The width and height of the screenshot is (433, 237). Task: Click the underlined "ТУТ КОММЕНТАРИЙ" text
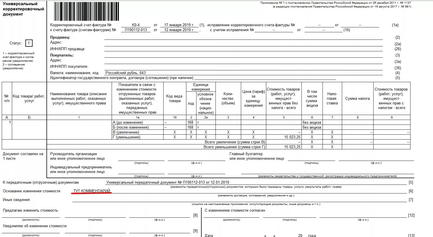point(92,191)
